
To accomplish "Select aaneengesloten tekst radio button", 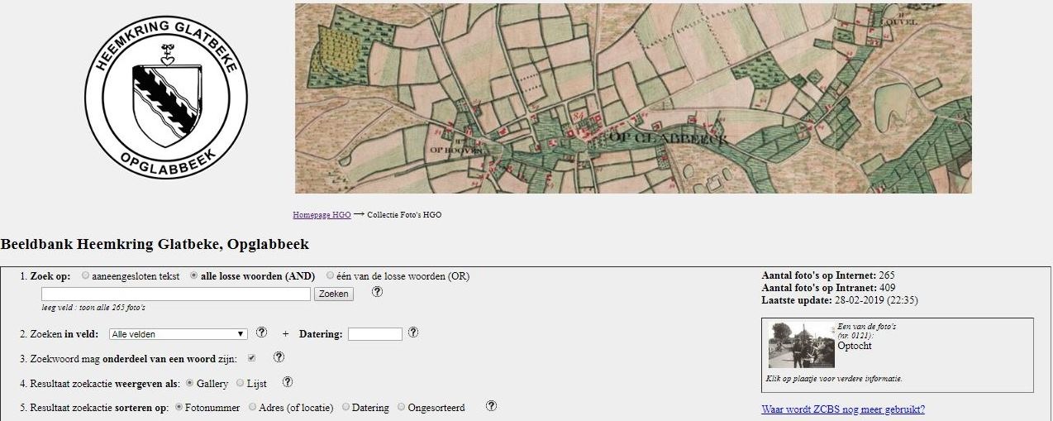I will [x=86, y=276].
